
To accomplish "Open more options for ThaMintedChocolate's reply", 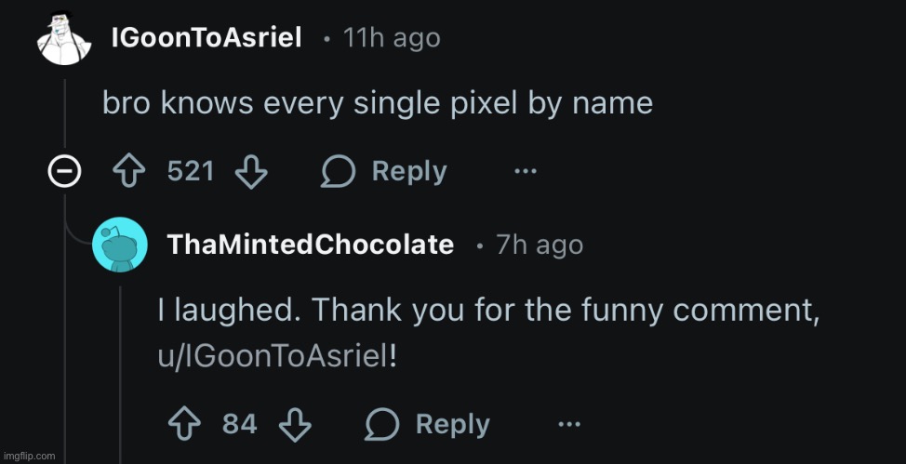I will point(569,424).
